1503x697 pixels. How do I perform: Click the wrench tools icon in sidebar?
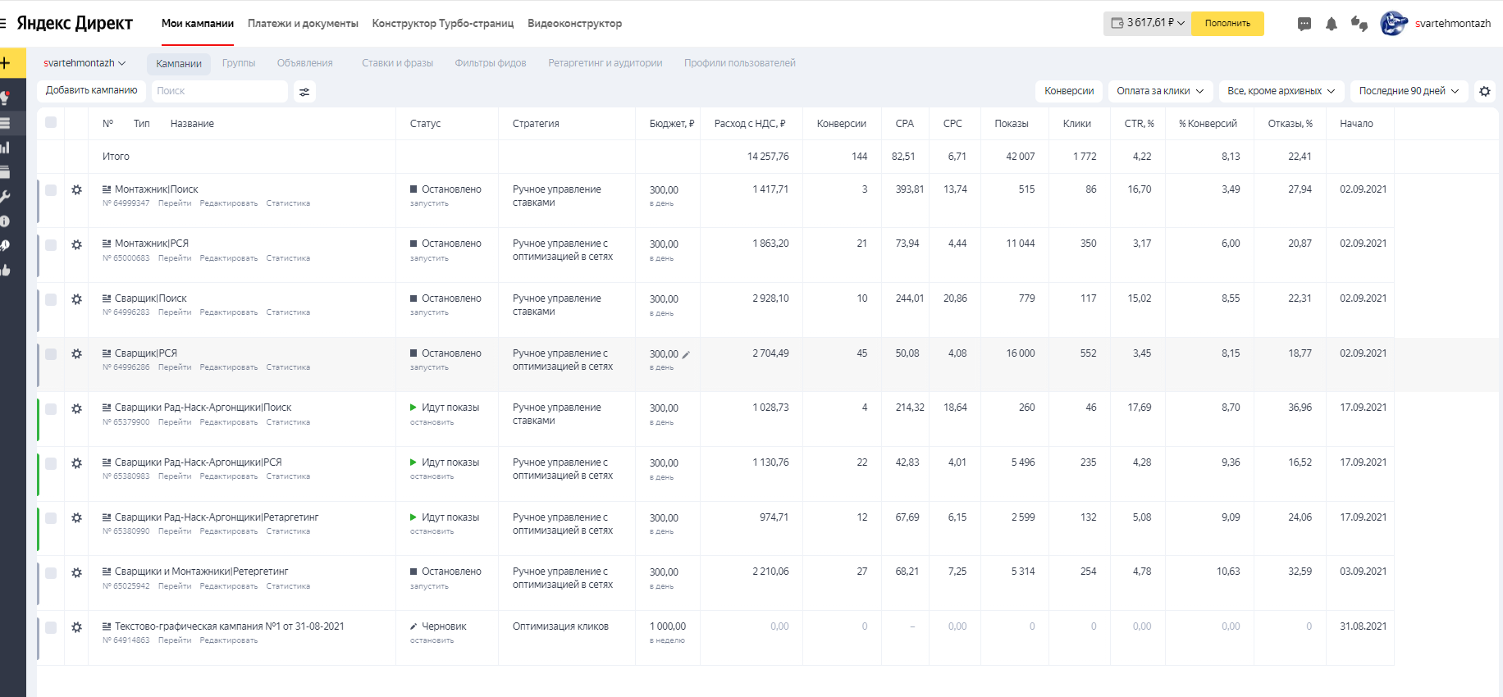[x=5, y=197]
